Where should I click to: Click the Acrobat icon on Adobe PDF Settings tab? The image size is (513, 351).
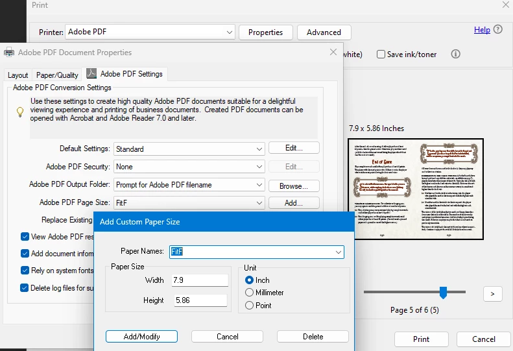pyautogui.click(x=91, y=73)
